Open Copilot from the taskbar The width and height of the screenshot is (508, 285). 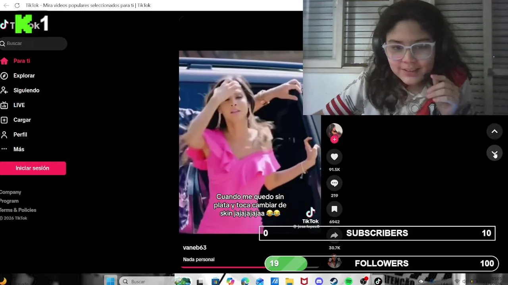[231, 281]
